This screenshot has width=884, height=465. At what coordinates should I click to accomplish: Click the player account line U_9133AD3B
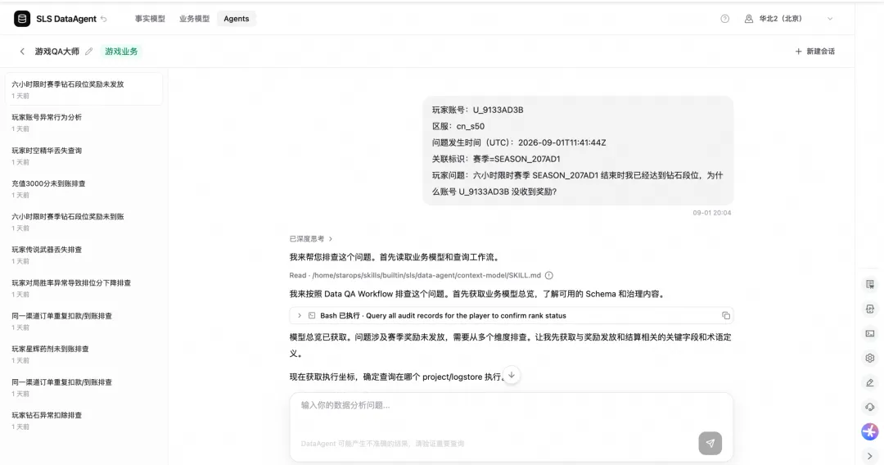(477, 110)
